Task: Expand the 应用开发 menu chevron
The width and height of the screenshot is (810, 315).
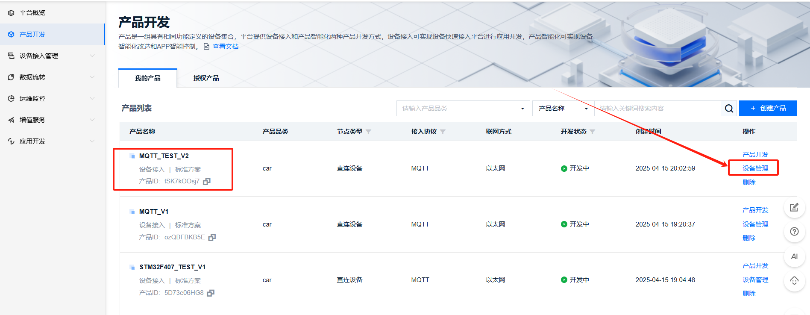Action: point(92,141)
